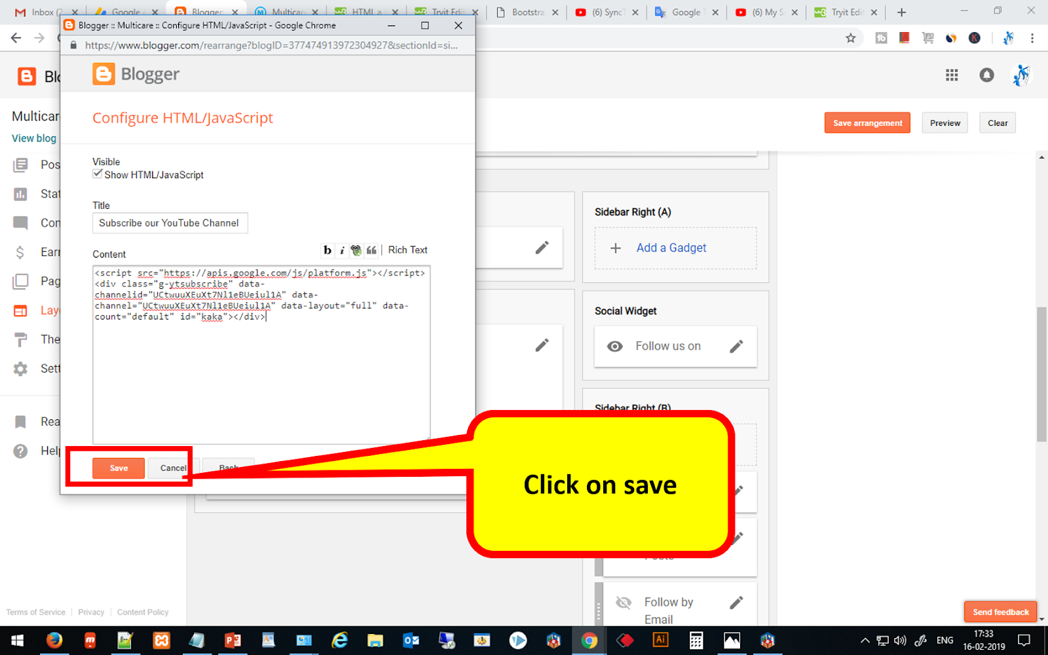This screenshot has height=655, width=1048.
Task: Open PowerPoint from the taskbar
Action: pos(233,641)
